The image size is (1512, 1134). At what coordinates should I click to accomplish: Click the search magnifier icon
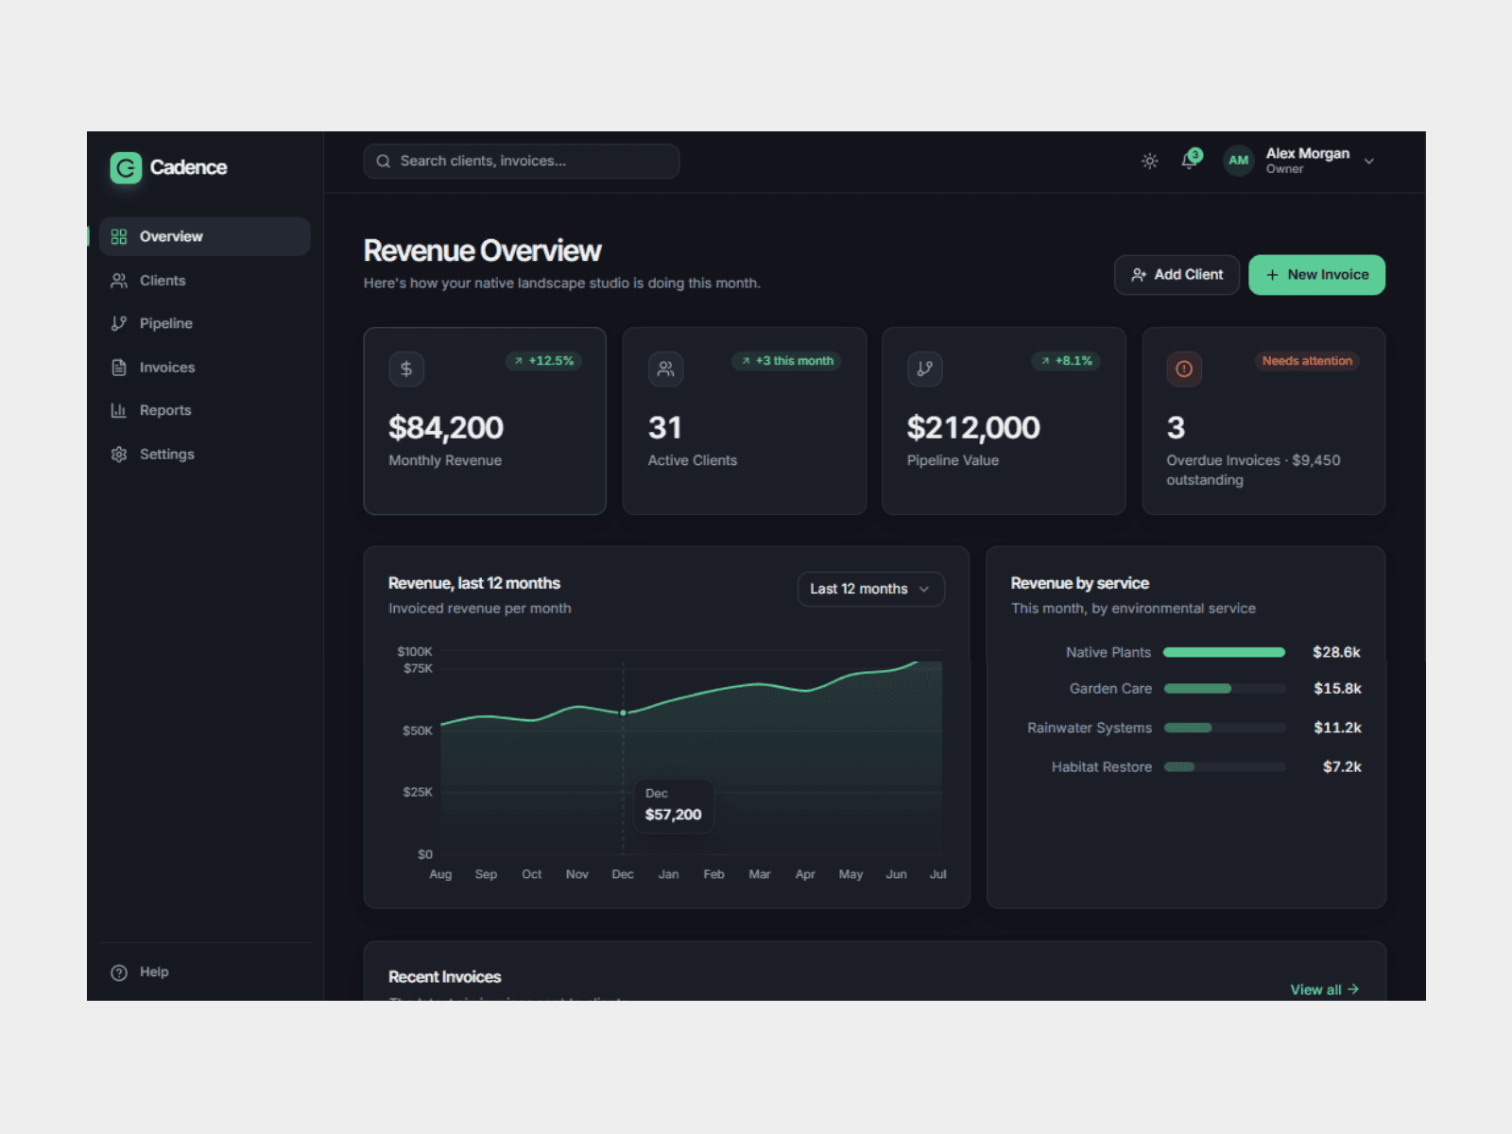click(383, 162)
